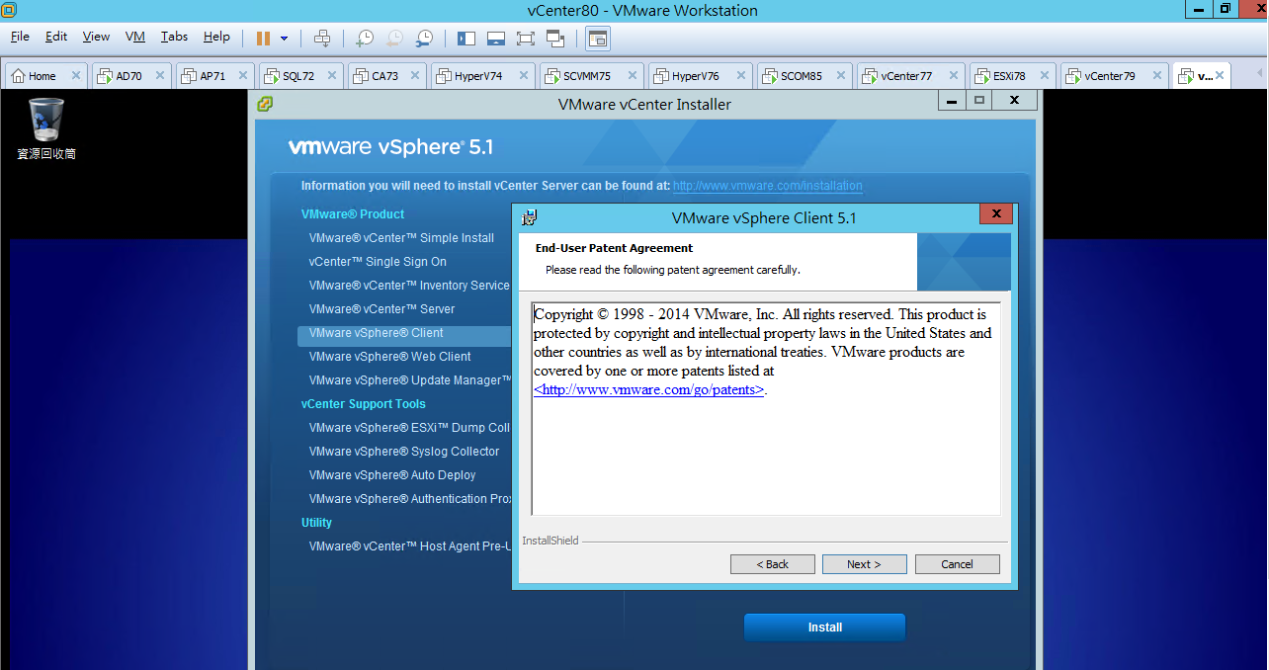Switch to the Home tab
Screen dimensions: 1269x670
[x=45, y=75]
